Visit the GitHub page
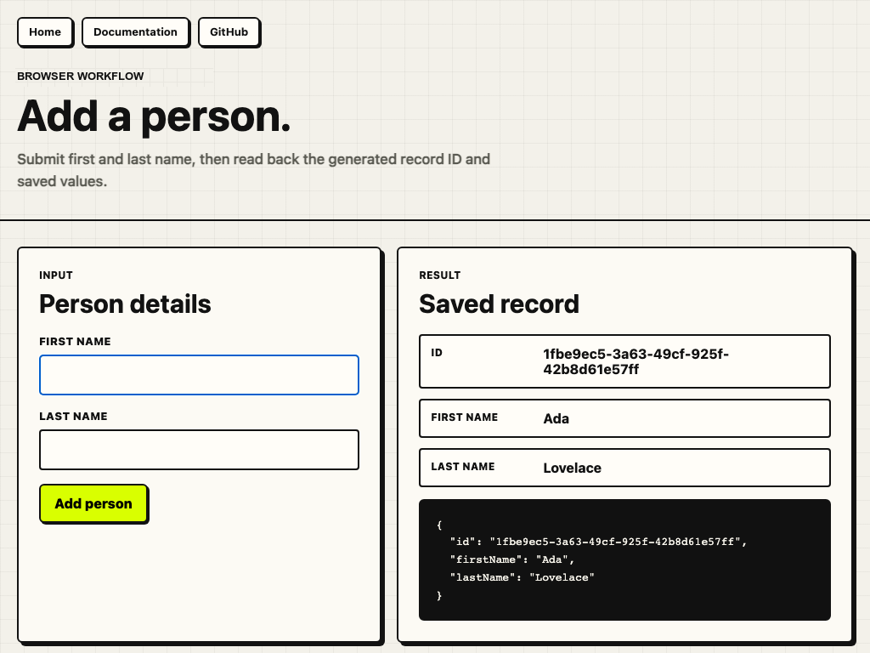The height and width of the screenshot is (653, 870). [x=229, y=32]
